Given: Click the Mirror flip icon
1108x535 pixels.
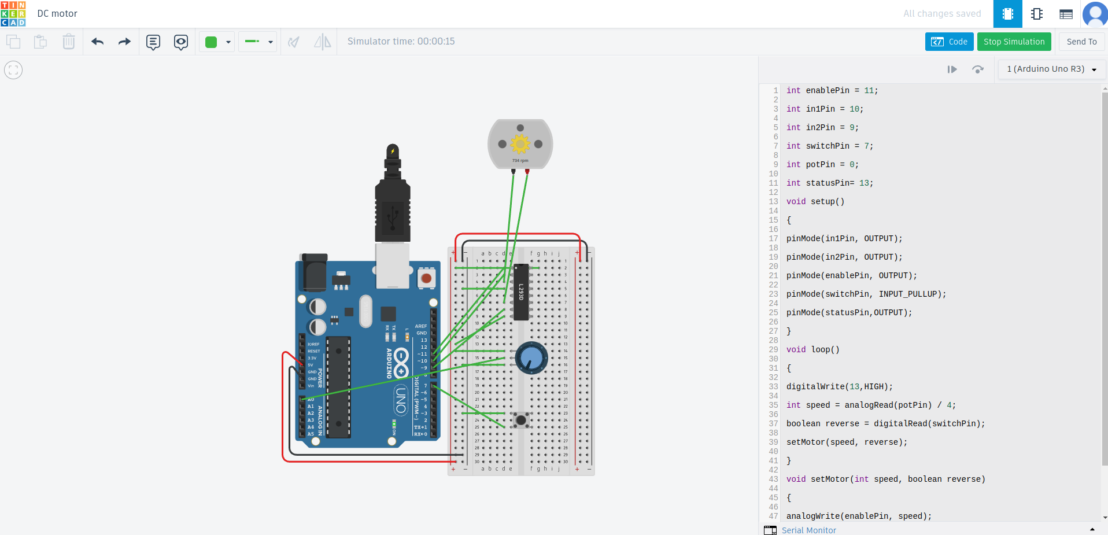Looking at the screenshot, I should click(322, 42).
